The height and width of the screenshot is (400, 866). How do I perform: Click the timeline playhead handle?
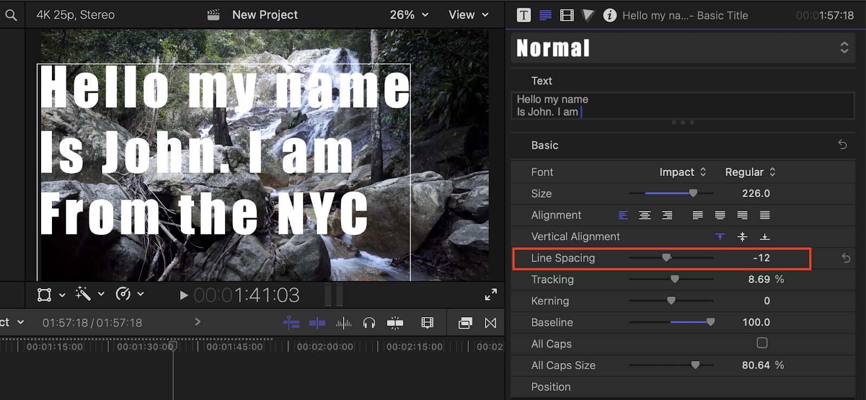pos(173,346)
